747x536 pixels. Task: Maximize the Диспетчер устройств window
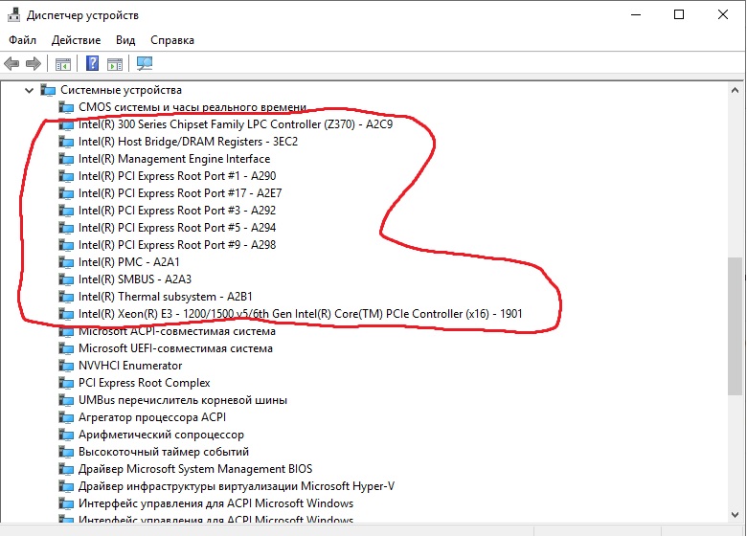pyautogui.click(x=679, y=14)
